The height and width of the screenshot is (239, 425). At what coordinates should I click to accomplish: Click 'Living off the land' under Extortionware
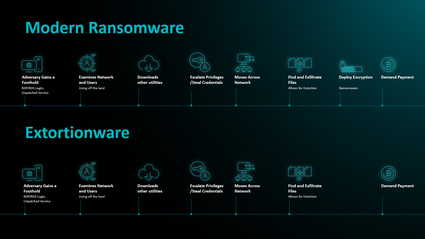(92, 197)
